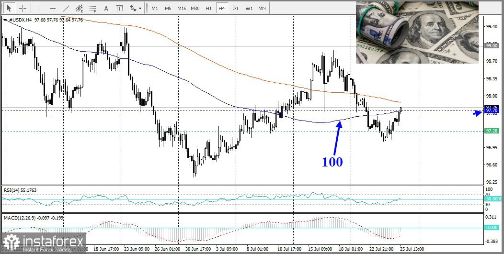Viewport: 504px width, 254px height.
Task: Select the text label 'T' tool
Action: click(x=120, y=8)
